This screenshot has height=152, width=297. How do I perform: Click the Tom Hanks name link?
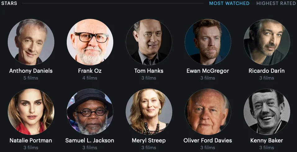(x=149, y=71)
